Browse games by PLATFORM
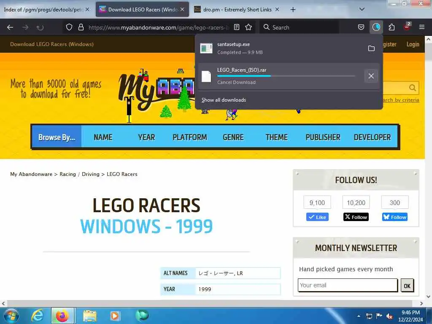 (x=189, y=137)
